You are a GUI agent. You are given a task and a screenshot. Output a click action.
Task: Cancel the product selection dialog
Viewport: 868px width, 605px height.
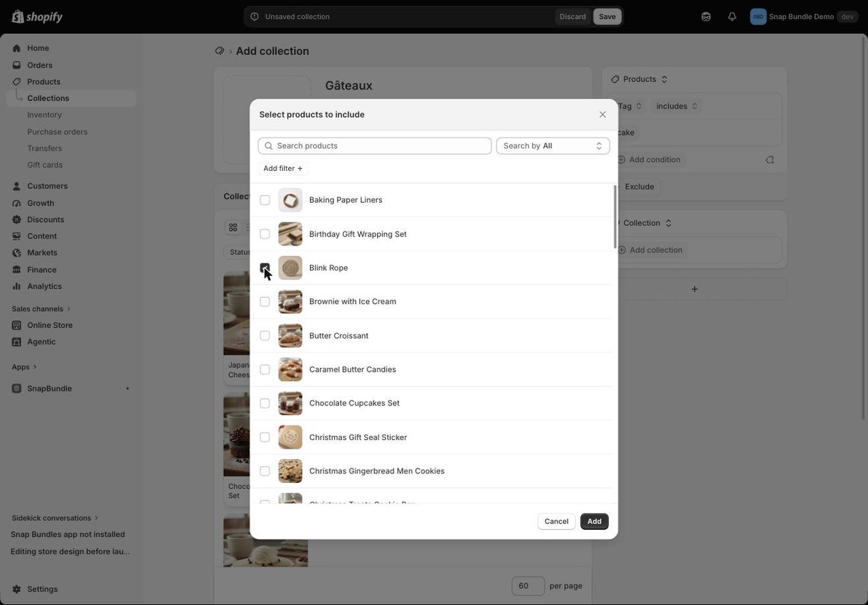point(556,522)
